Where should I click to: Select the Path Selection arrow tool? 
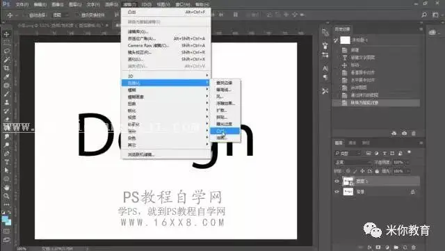[x=6, y=170]
